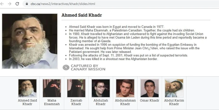Viewport: 219px width, 110px height.
Task: Click the Canary Mission logo icon
Action: (66, 67)
